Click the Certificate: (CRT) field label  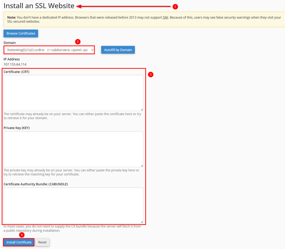pyautogui.click(x=16, y=72)
